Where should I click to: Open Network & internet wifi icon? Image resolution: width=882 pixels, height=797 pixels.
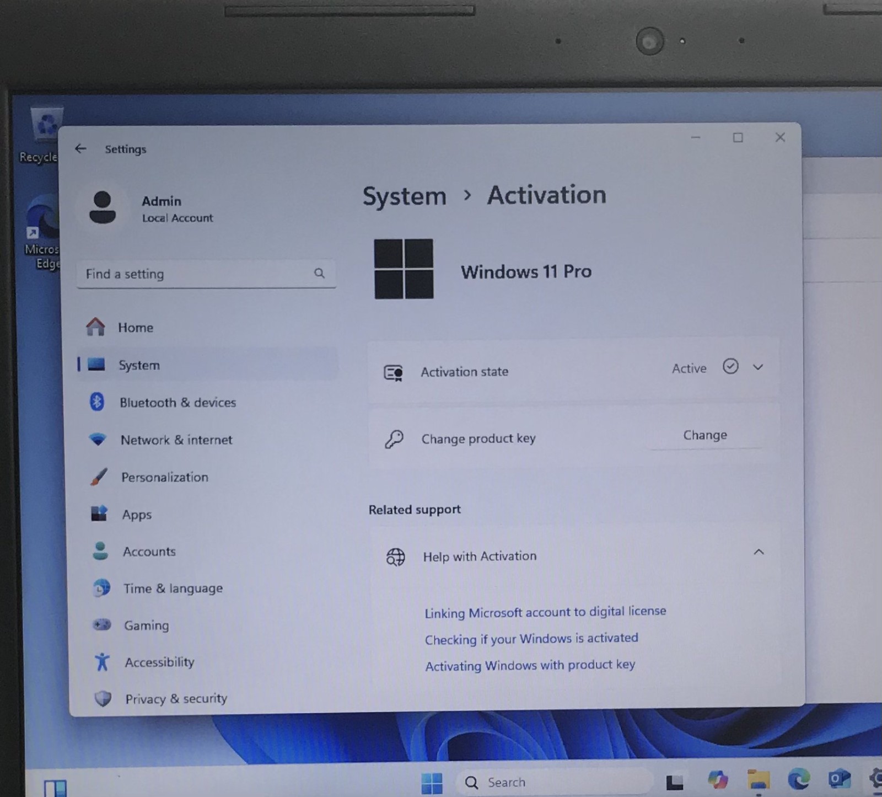pyautogui.click(x=98, y=440)
